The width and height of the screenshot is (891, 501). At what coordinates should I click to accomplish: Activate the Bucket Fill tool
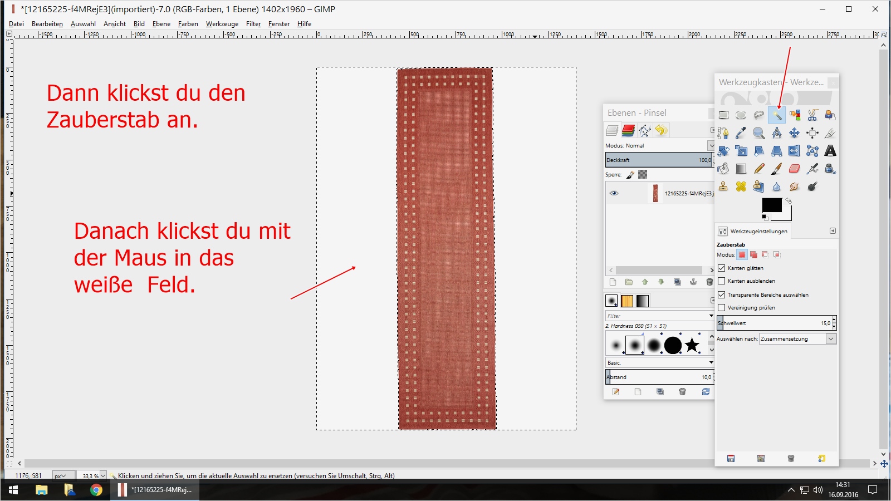click(x=723, y=169)
